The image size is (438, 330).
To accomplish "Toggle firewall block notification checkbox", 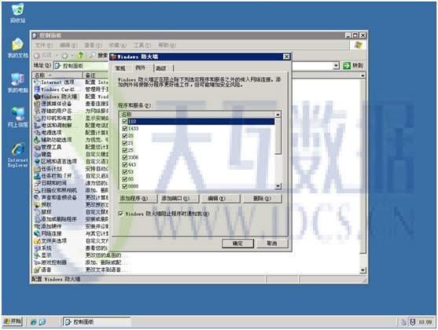I will (x=120, y=214).
